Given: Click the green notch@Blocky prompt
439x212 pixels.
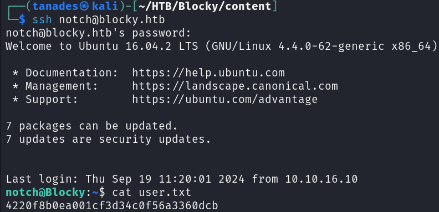Looking at the screenshot, I should 45,193.
